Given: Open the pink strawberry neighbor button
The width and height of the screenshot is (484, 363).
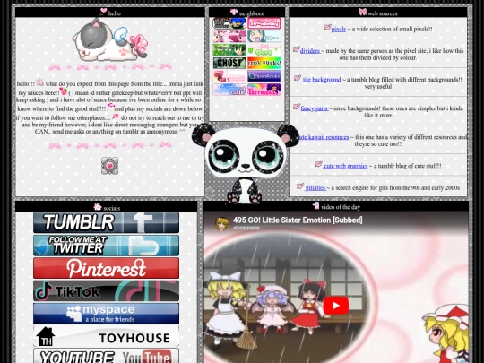Looking at the screenshot, I should pos(264,23).
